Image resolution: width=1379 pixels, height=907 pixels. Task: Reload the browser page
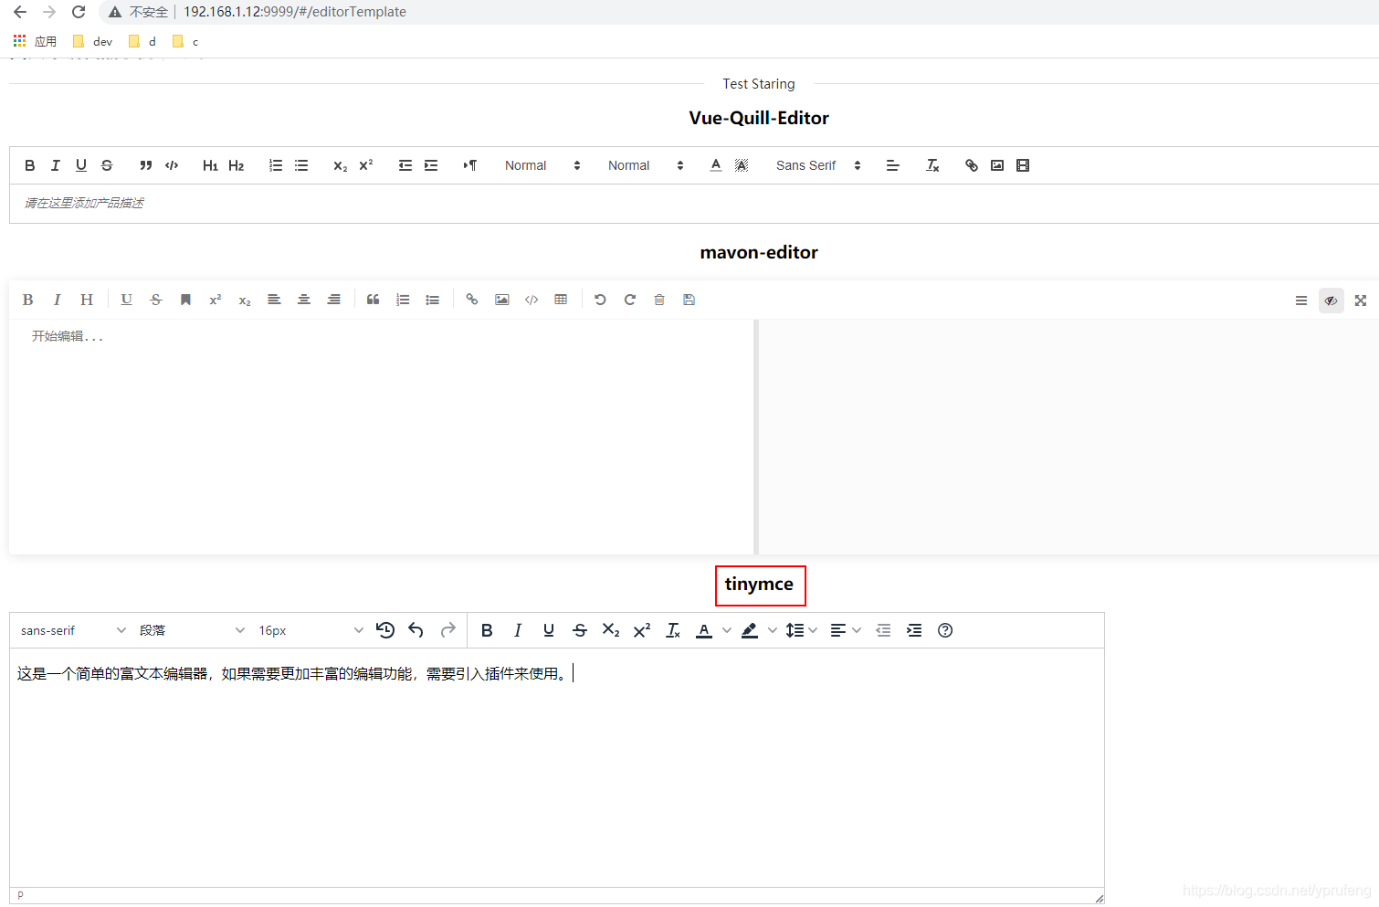(x=79, y=12)
